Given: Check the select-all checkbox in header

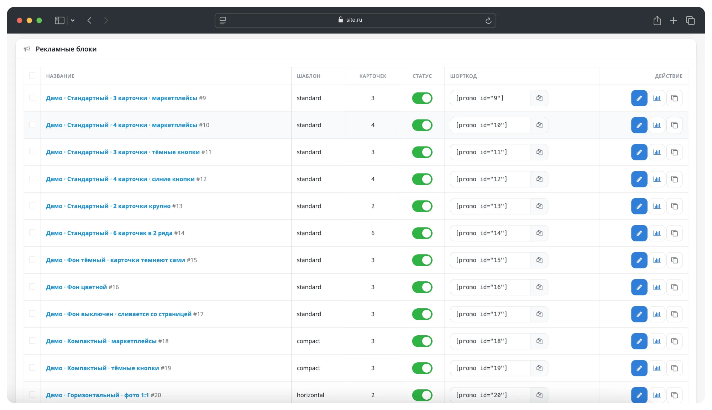Looking at the screenshot, I should 32,76.
